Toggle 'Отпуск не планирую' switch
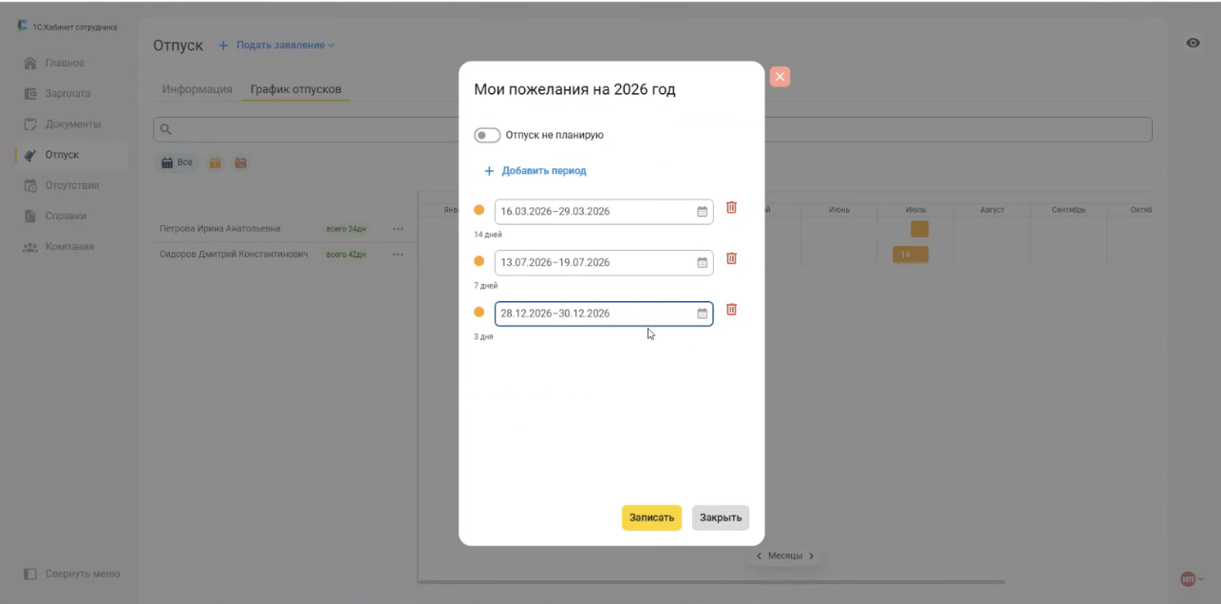 487,135
